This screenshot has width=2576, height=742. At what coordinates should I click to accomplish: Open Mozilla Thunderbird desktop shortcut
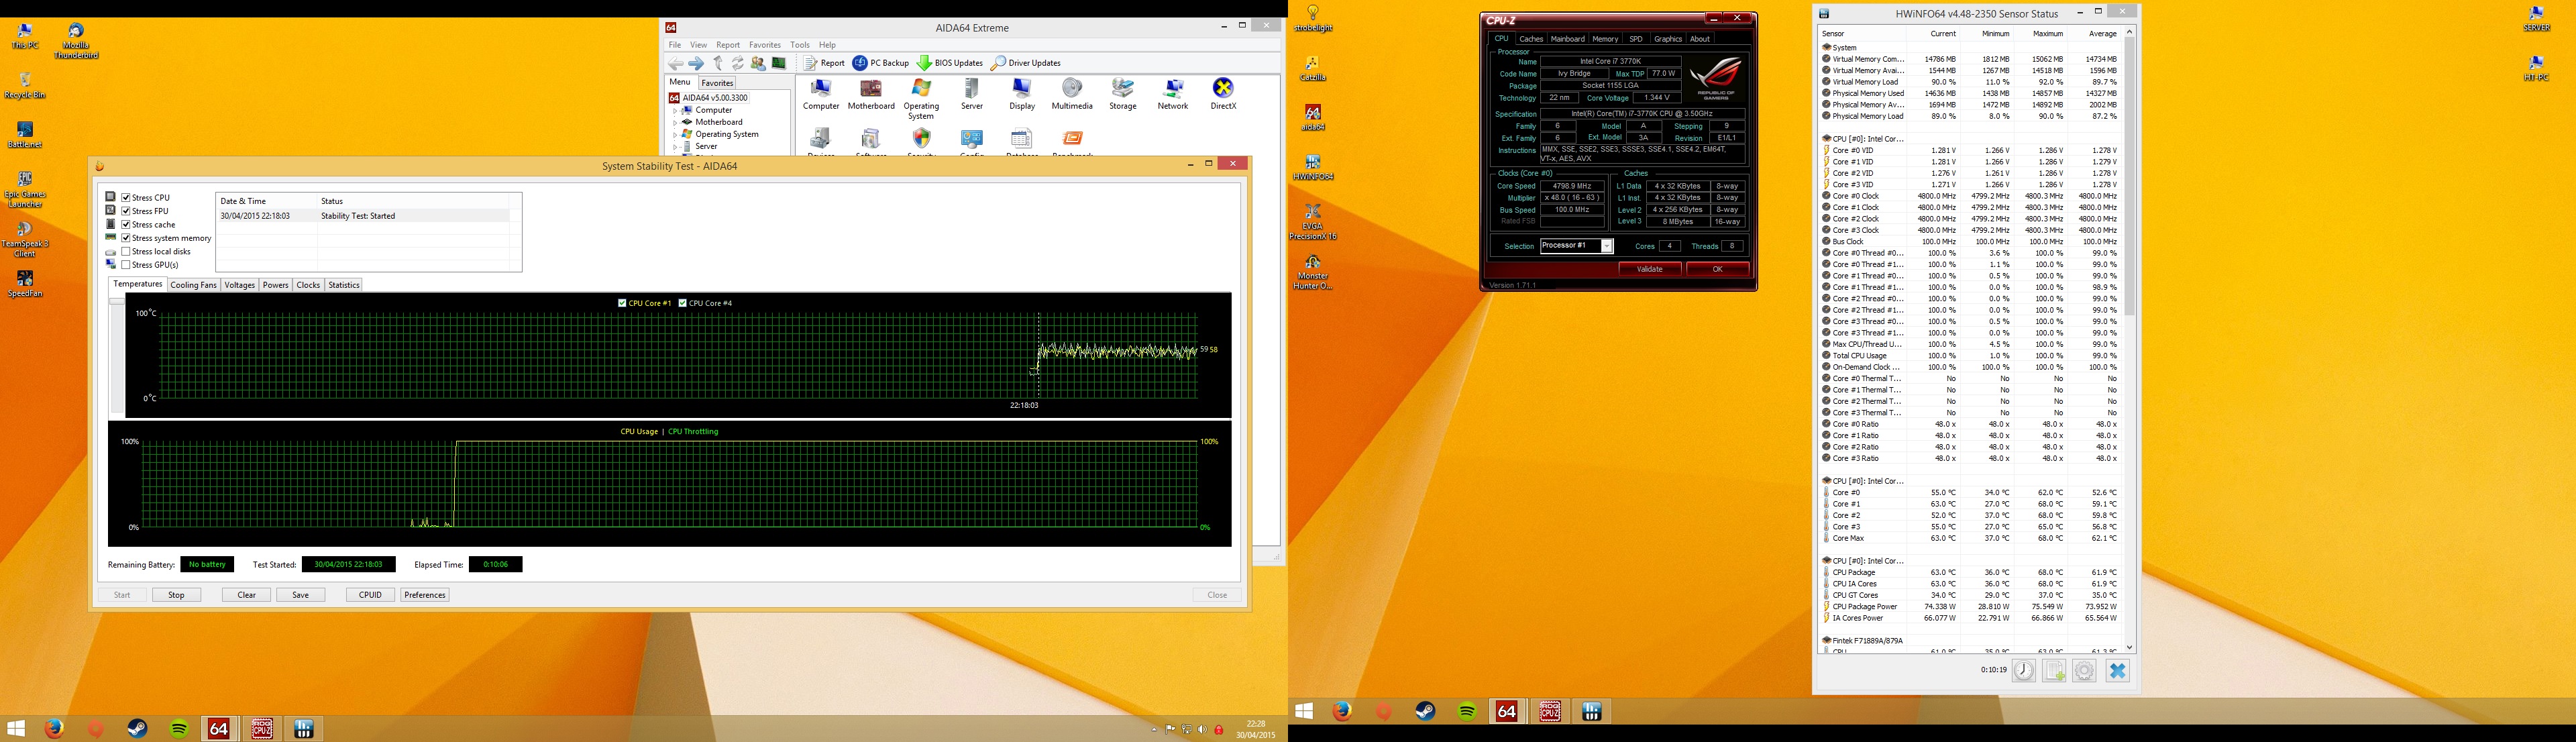click(77, 41)
